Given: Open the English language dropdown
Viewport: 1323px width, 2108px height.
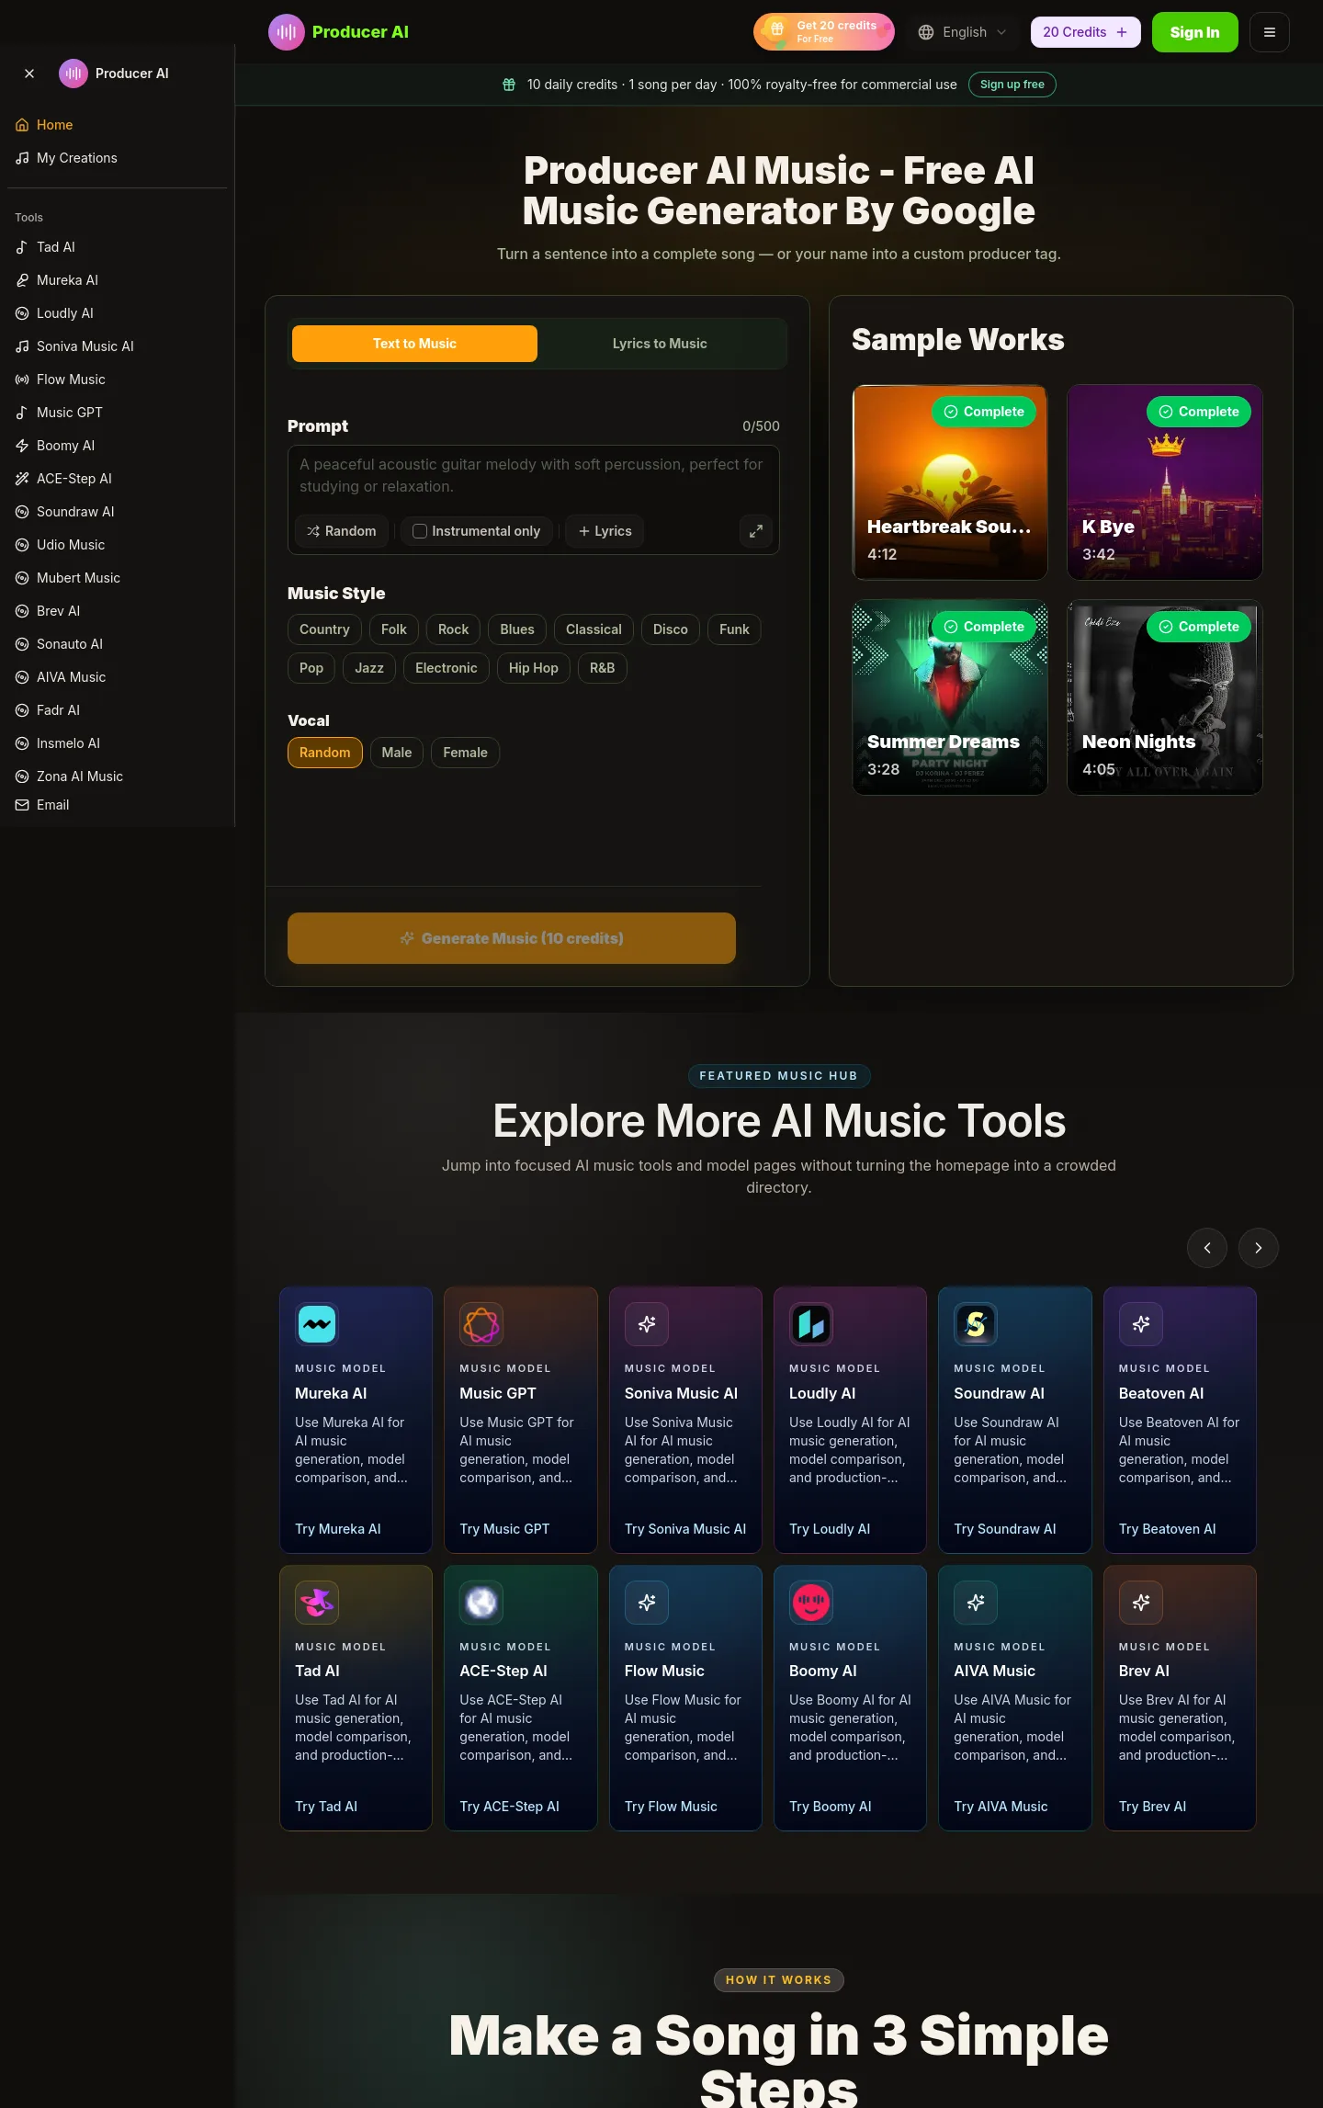Looking at the screenshot, I should coord(963,32).
